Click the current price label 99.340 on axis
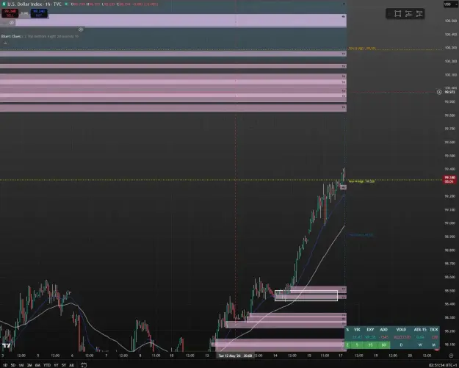 449,179
